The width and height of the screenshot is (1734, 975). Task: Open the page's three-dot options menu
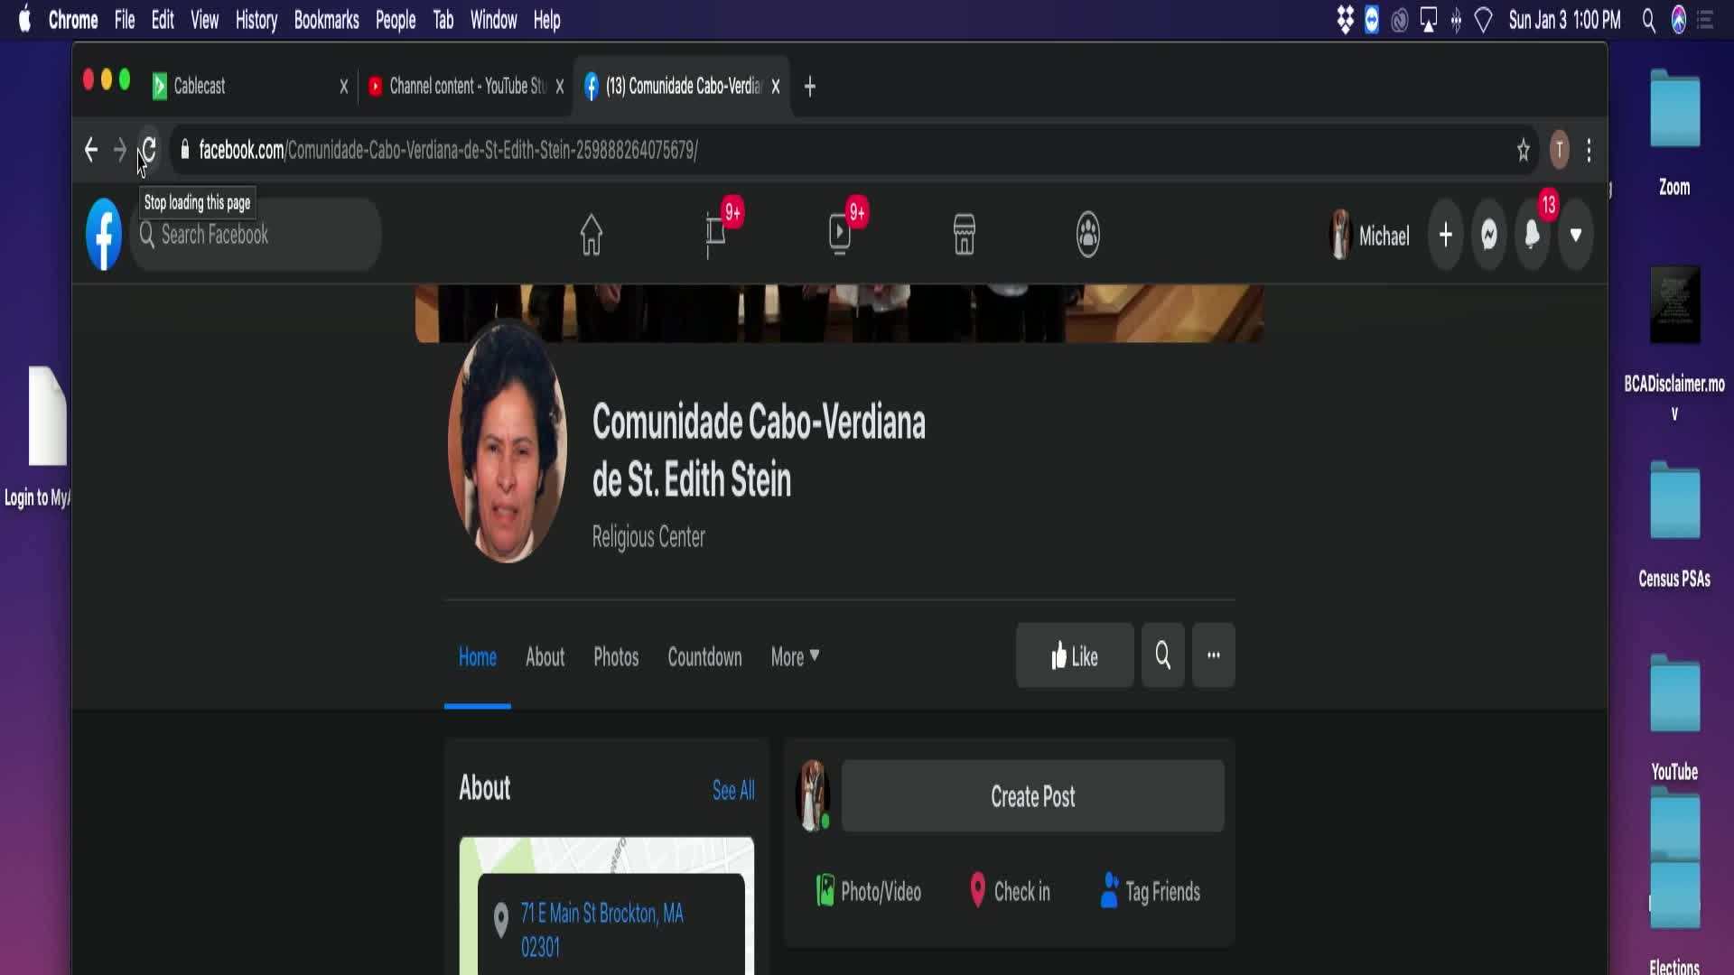point(1214,655)
